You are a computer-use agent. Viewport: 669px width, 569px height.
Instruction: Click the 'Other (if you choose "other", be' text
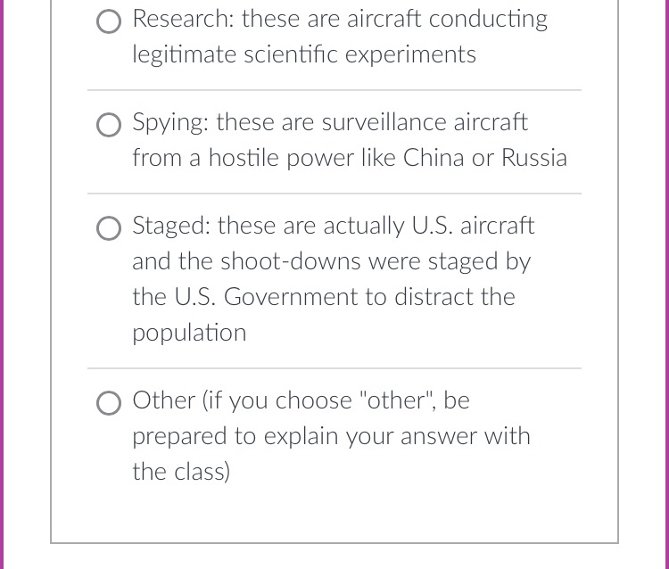(301, 400)
